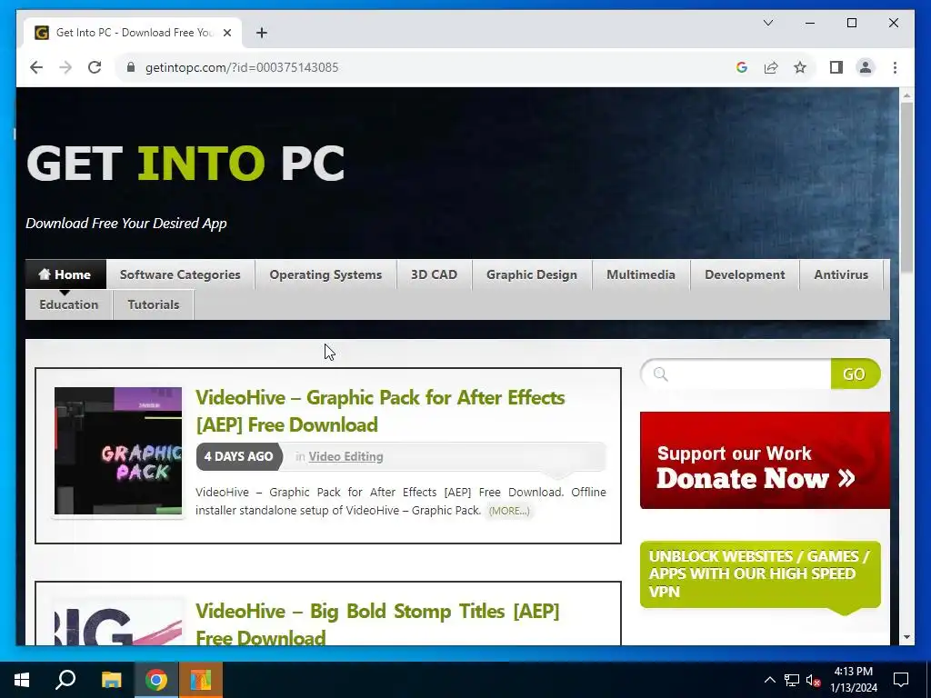
Task: Select the Antivirus menu item
Action: click(841, 274)
